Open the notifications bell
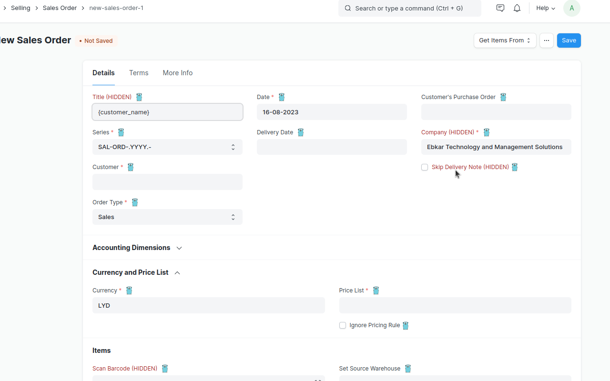Viewport: 610px width, 381px height. click(517, 8)
